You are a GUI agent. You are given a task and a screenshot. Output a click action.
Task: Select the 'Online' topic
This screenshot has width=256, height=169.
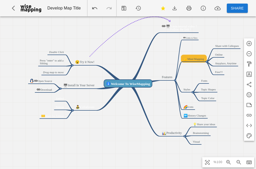click(219, 55)
